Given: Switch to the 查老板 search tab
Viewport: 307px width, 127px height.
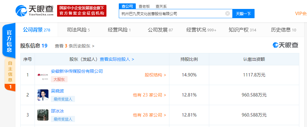Looking at the screenshot, I should 144,6.
